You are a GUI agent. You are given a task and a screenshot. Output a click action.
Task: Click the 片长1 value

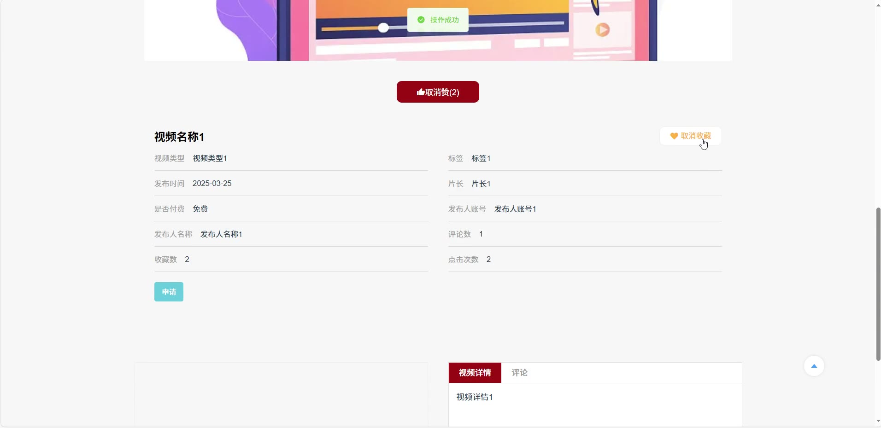click(481, 184)
